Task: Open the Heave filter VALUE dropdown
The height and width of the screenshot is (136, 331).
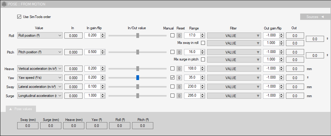Action: (x=234, y=69)
